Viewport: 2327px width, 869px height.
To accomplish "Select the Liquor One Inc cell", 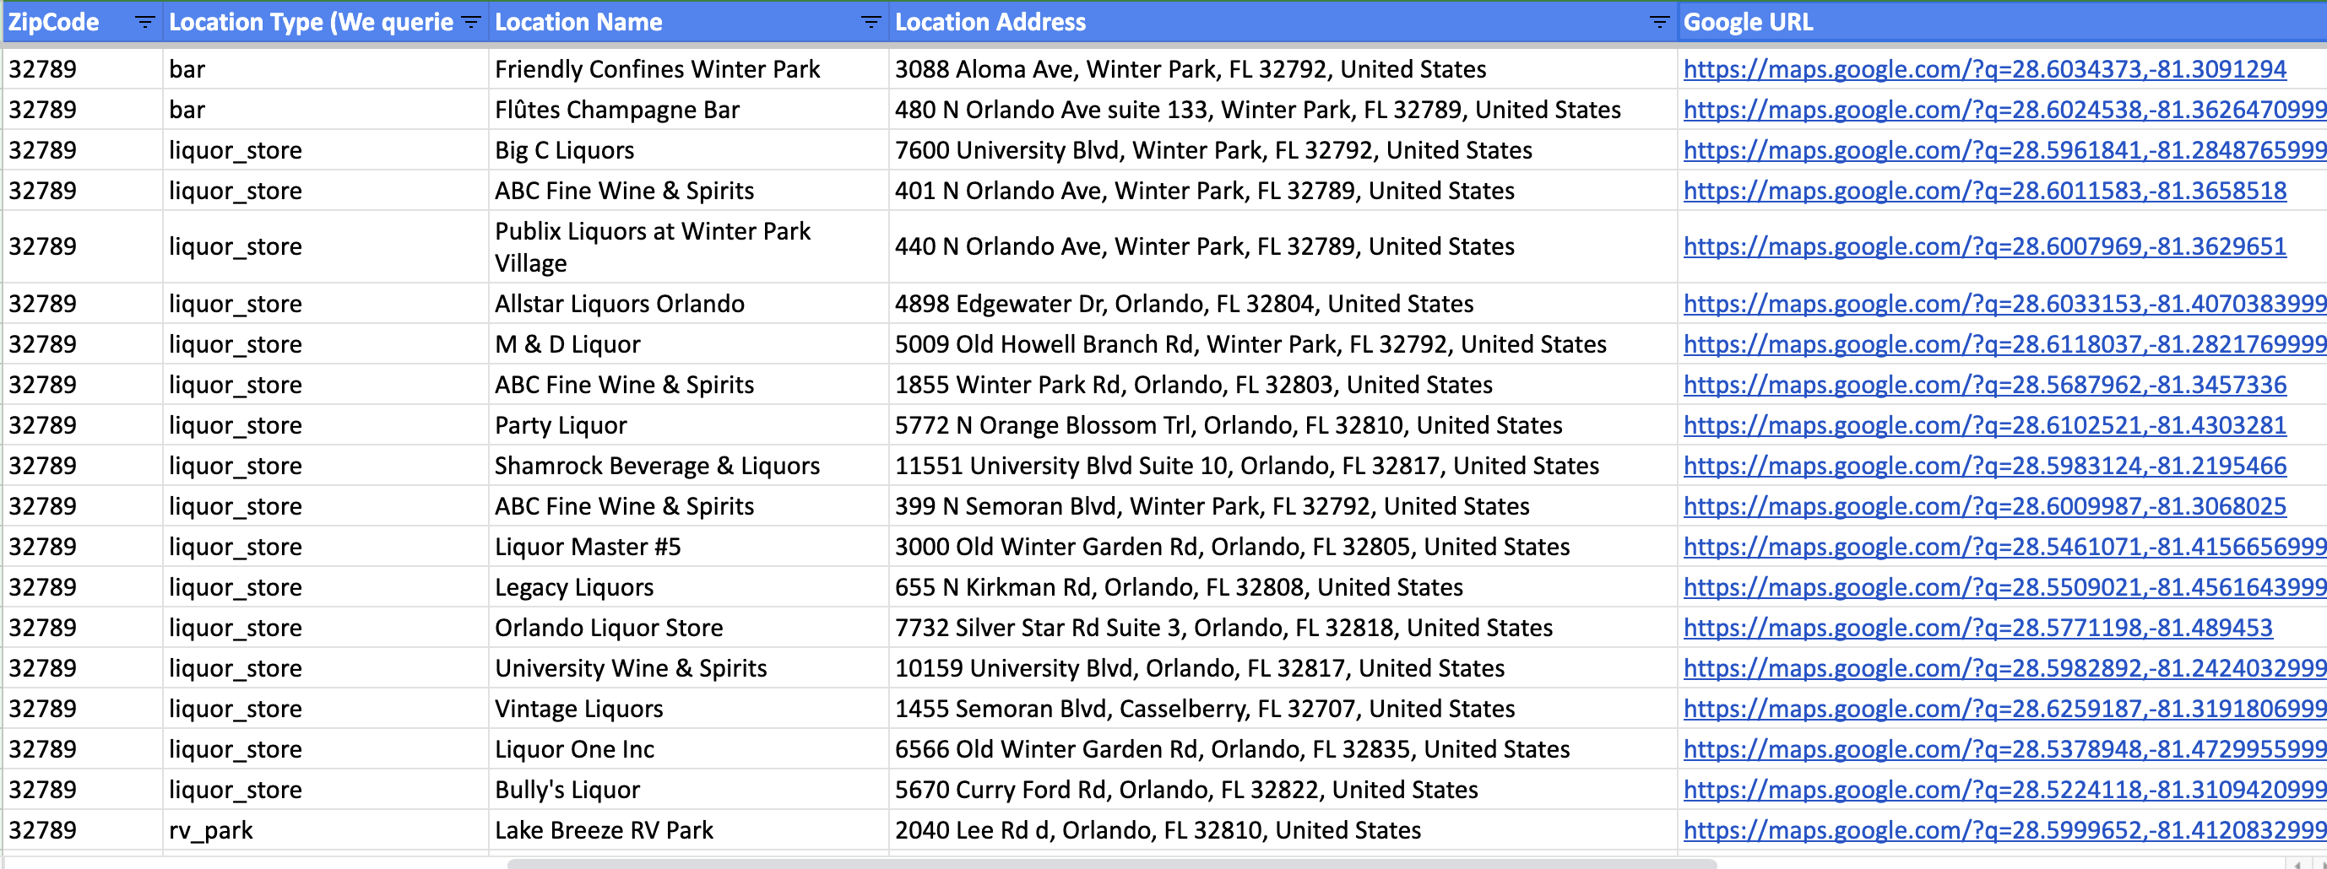I will point(688,751).
